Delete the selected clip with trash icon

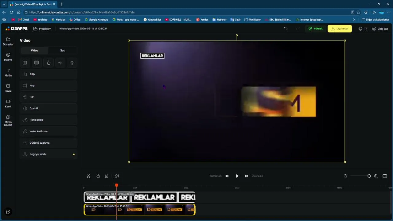coord(107,176)
